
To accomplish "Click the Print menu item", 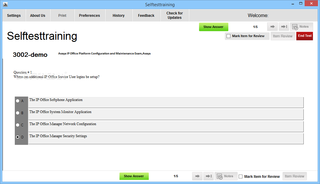I will click(62, 15).
